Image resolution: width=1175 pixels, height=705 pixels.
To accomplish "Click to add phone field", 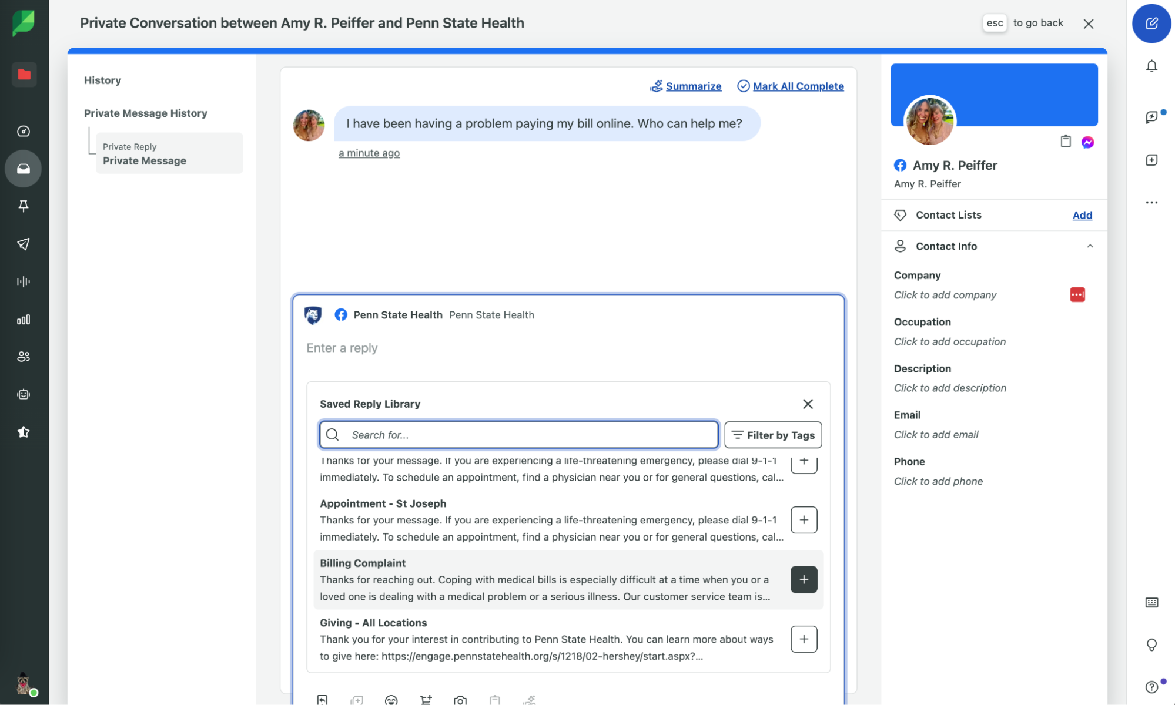I will 938,481.
